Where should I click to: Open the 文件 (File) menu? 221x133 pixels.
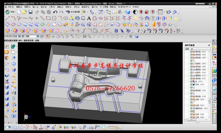11,6
